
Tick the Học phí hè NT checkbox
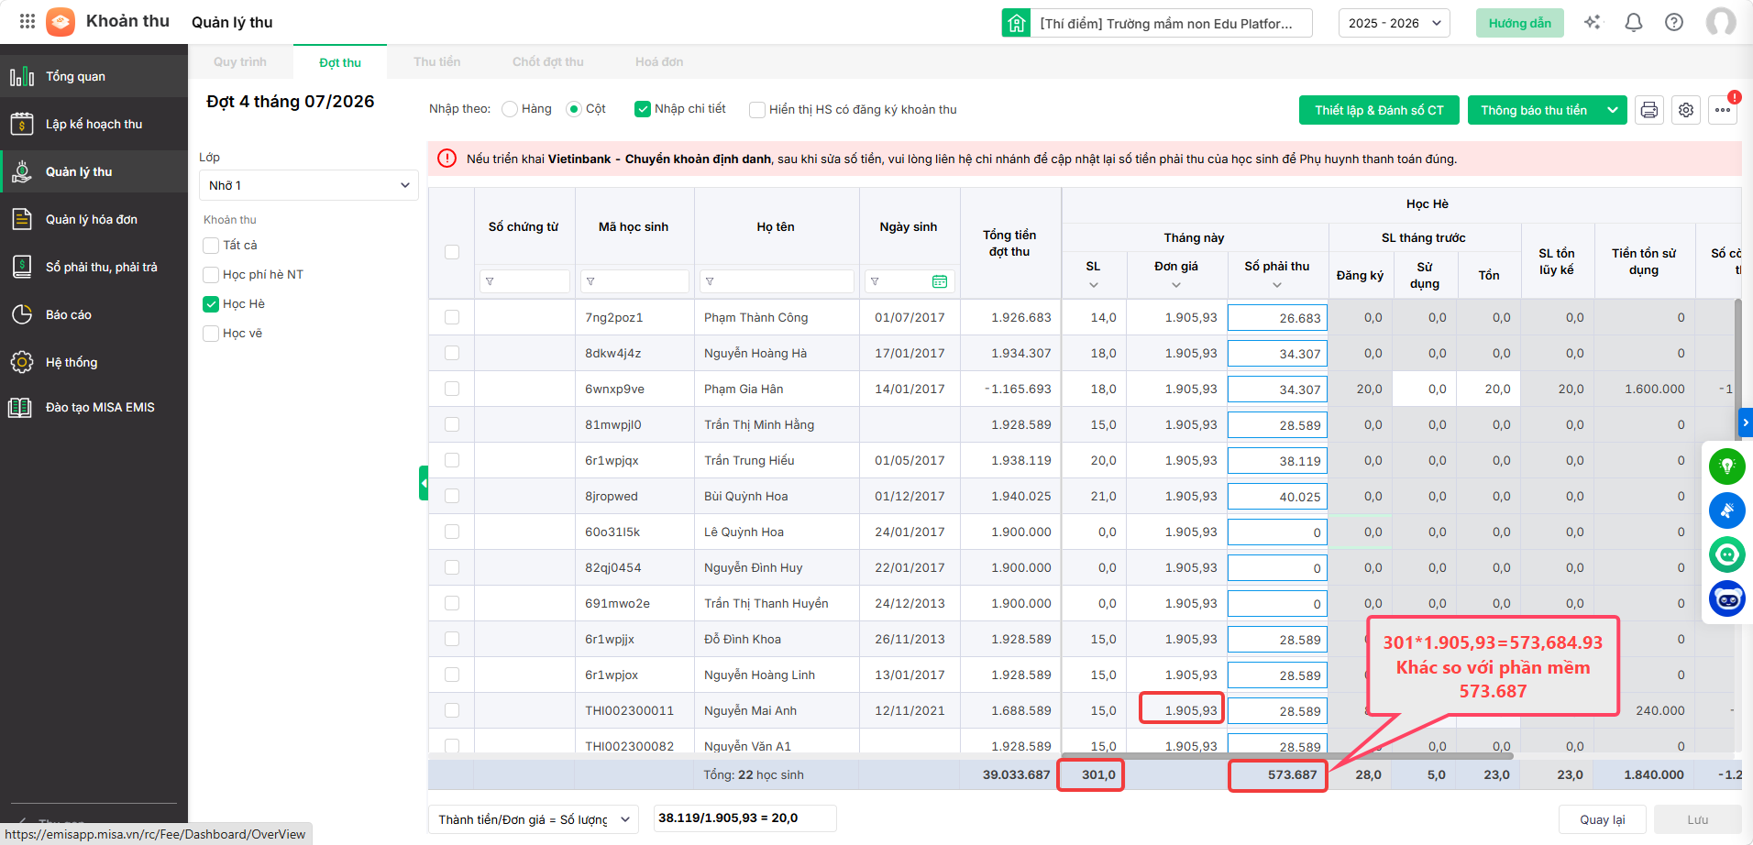pos(211,274)
